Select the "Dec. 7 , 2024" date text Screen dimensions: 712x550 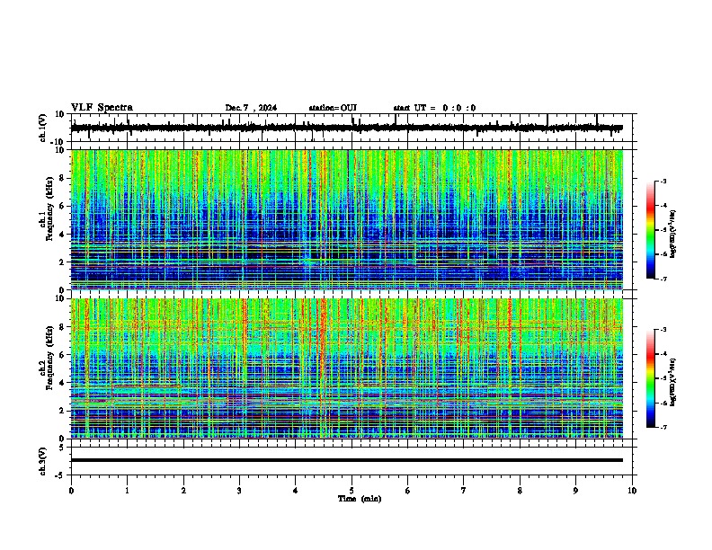[251, 108]
